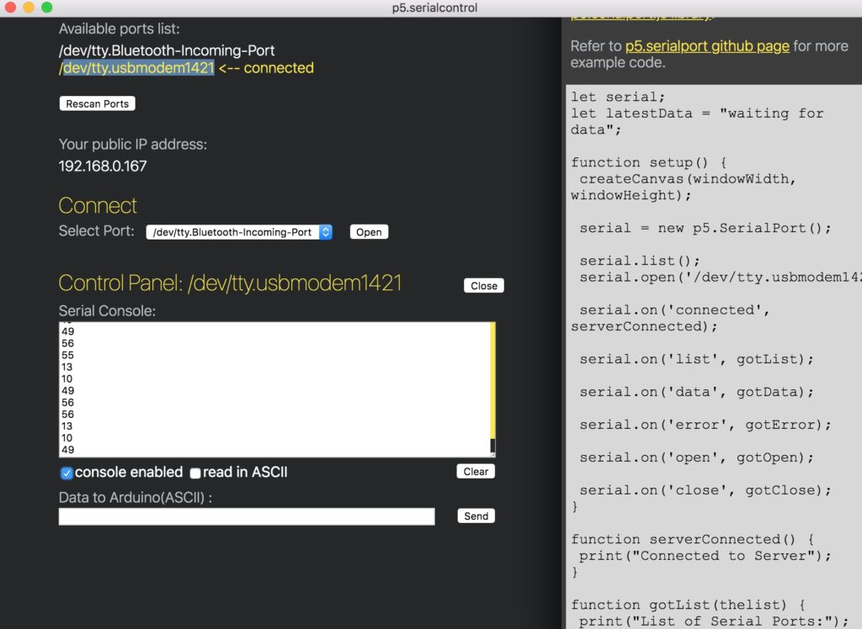
Task: Click the "serial = new p5.SerialPort();" code line
Action: point(705,228)
